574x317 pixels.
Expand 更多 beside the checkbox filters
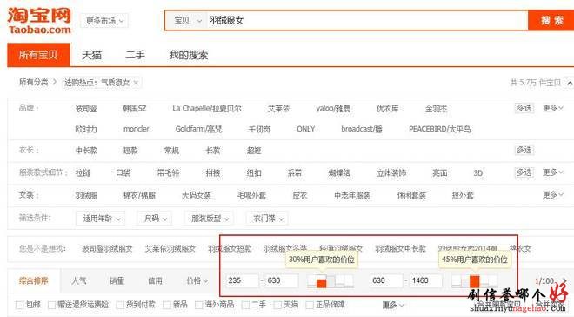tap(393, 305)
